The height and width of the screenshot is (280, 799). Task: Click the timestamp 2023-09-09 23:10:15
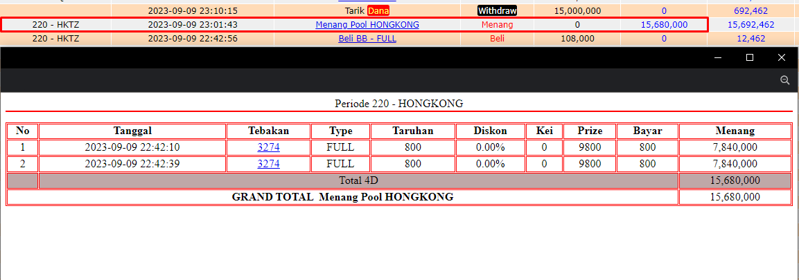click(x=193, y=10)
